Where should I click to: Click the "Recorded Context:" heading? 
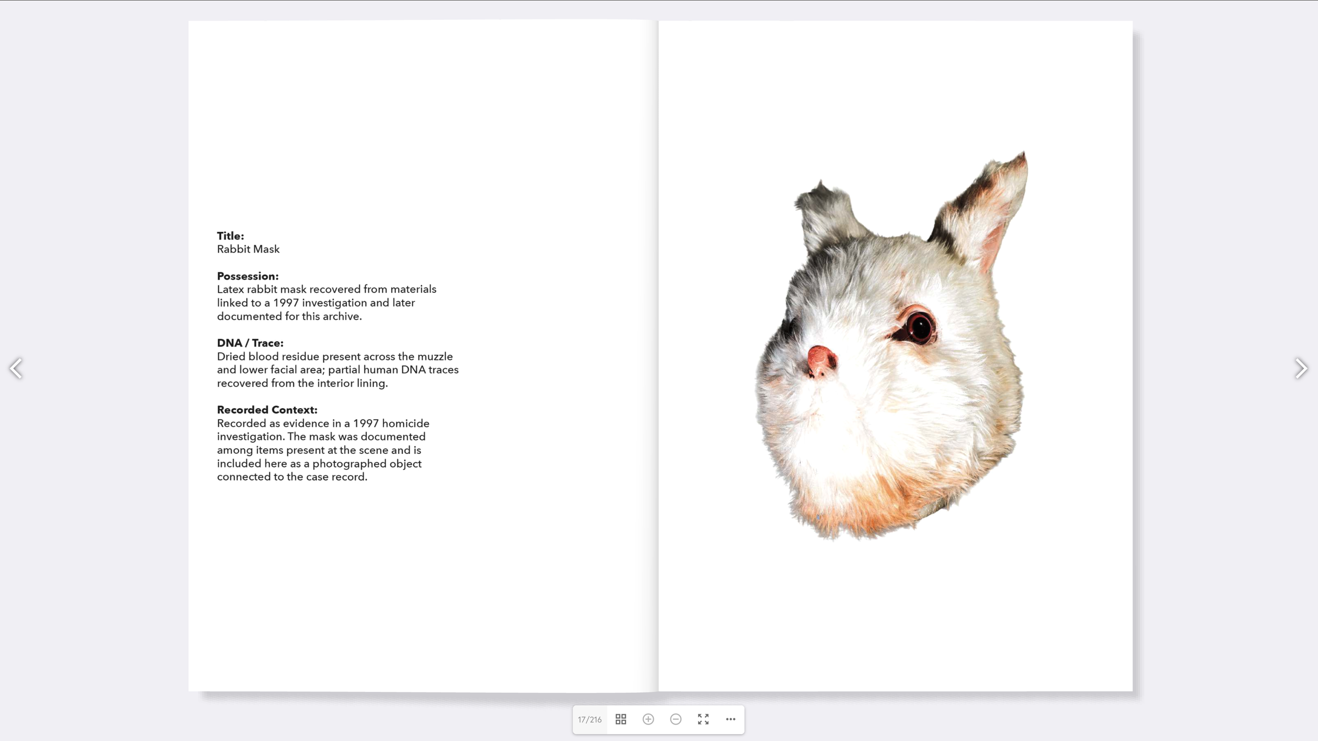(267, 410)
